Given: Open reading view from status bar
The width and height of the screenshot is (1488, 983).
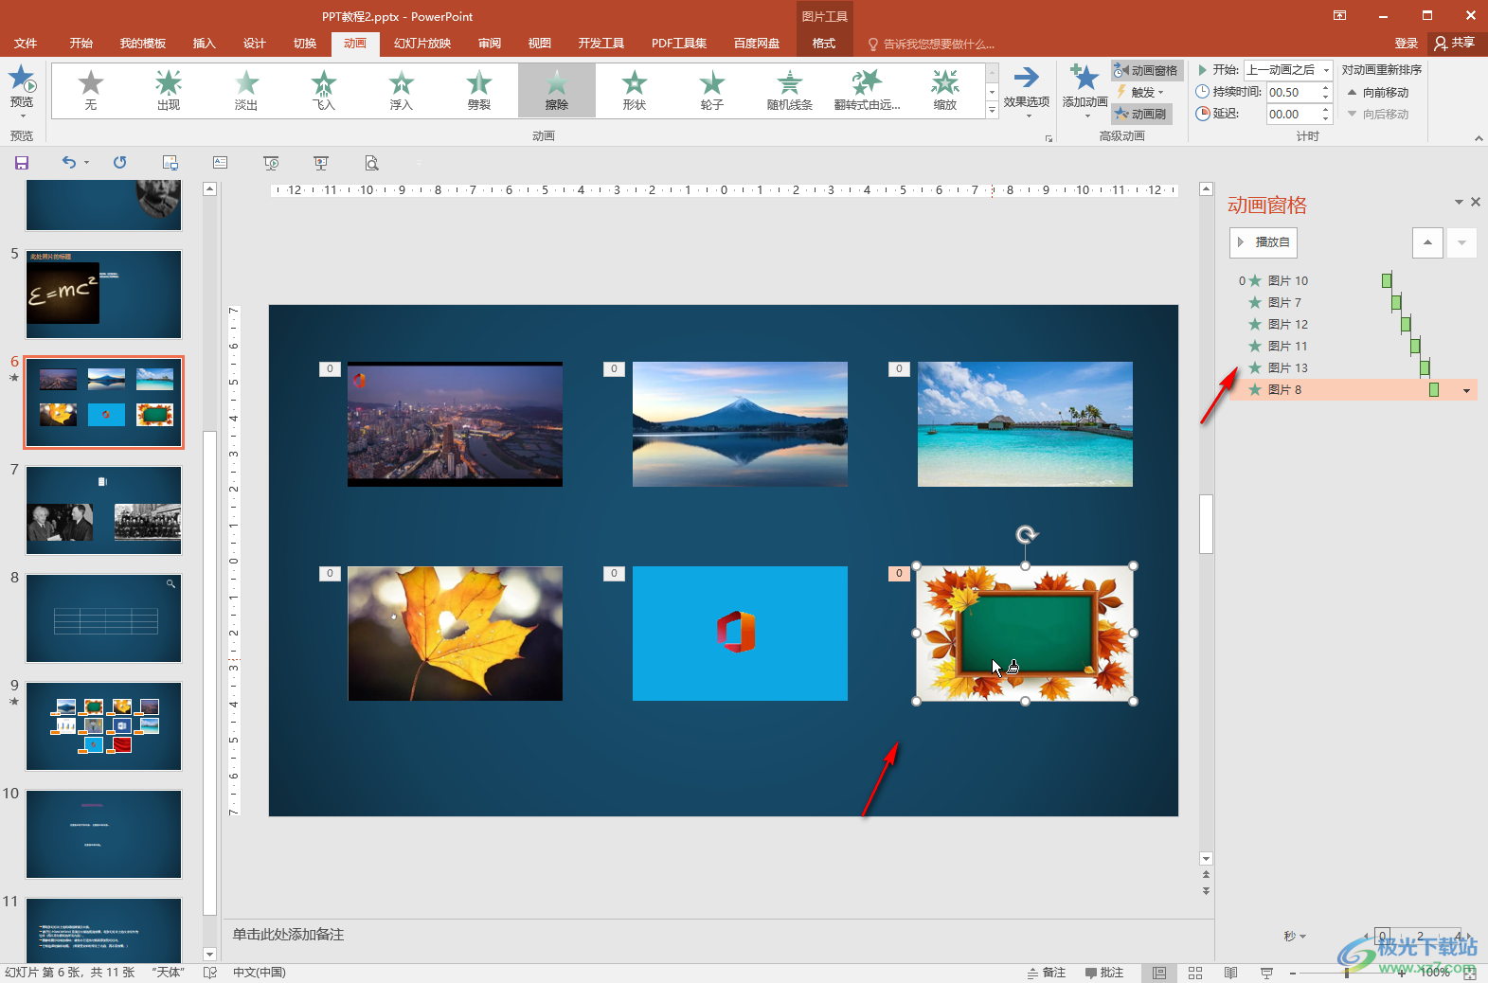Looking at the screenshot, I should (x=1230, y=973).
